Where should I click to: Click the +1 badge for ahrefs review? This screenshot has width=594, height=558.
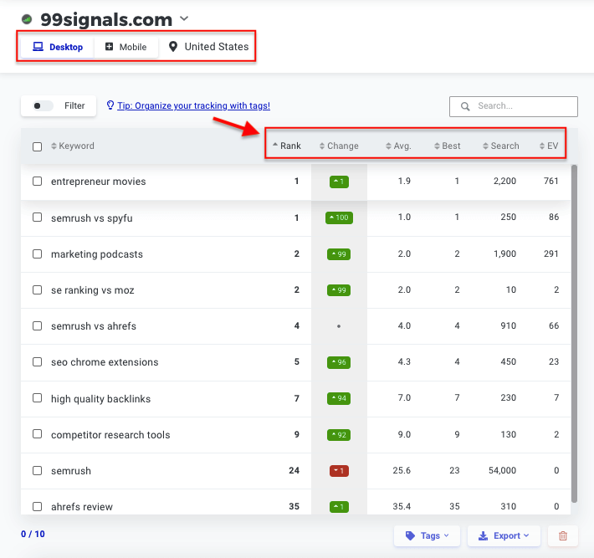click(x=339, y=507)
